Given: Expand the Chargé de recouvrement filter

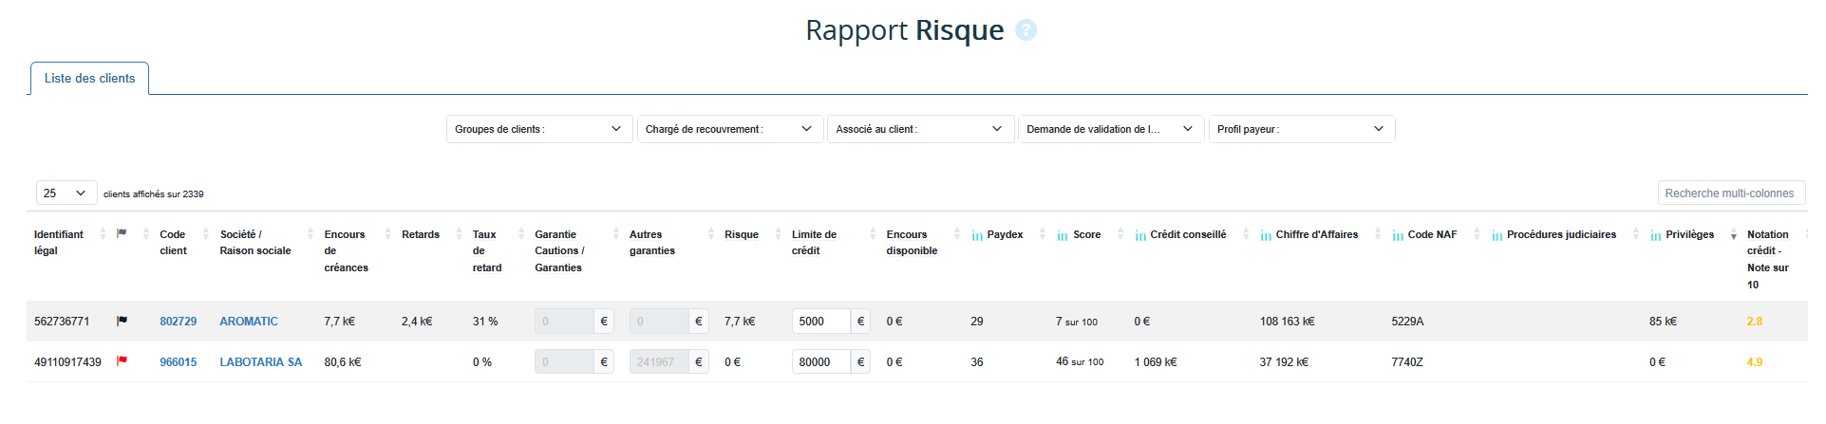Looking at the screenshot, I should [x=728, y=129].
